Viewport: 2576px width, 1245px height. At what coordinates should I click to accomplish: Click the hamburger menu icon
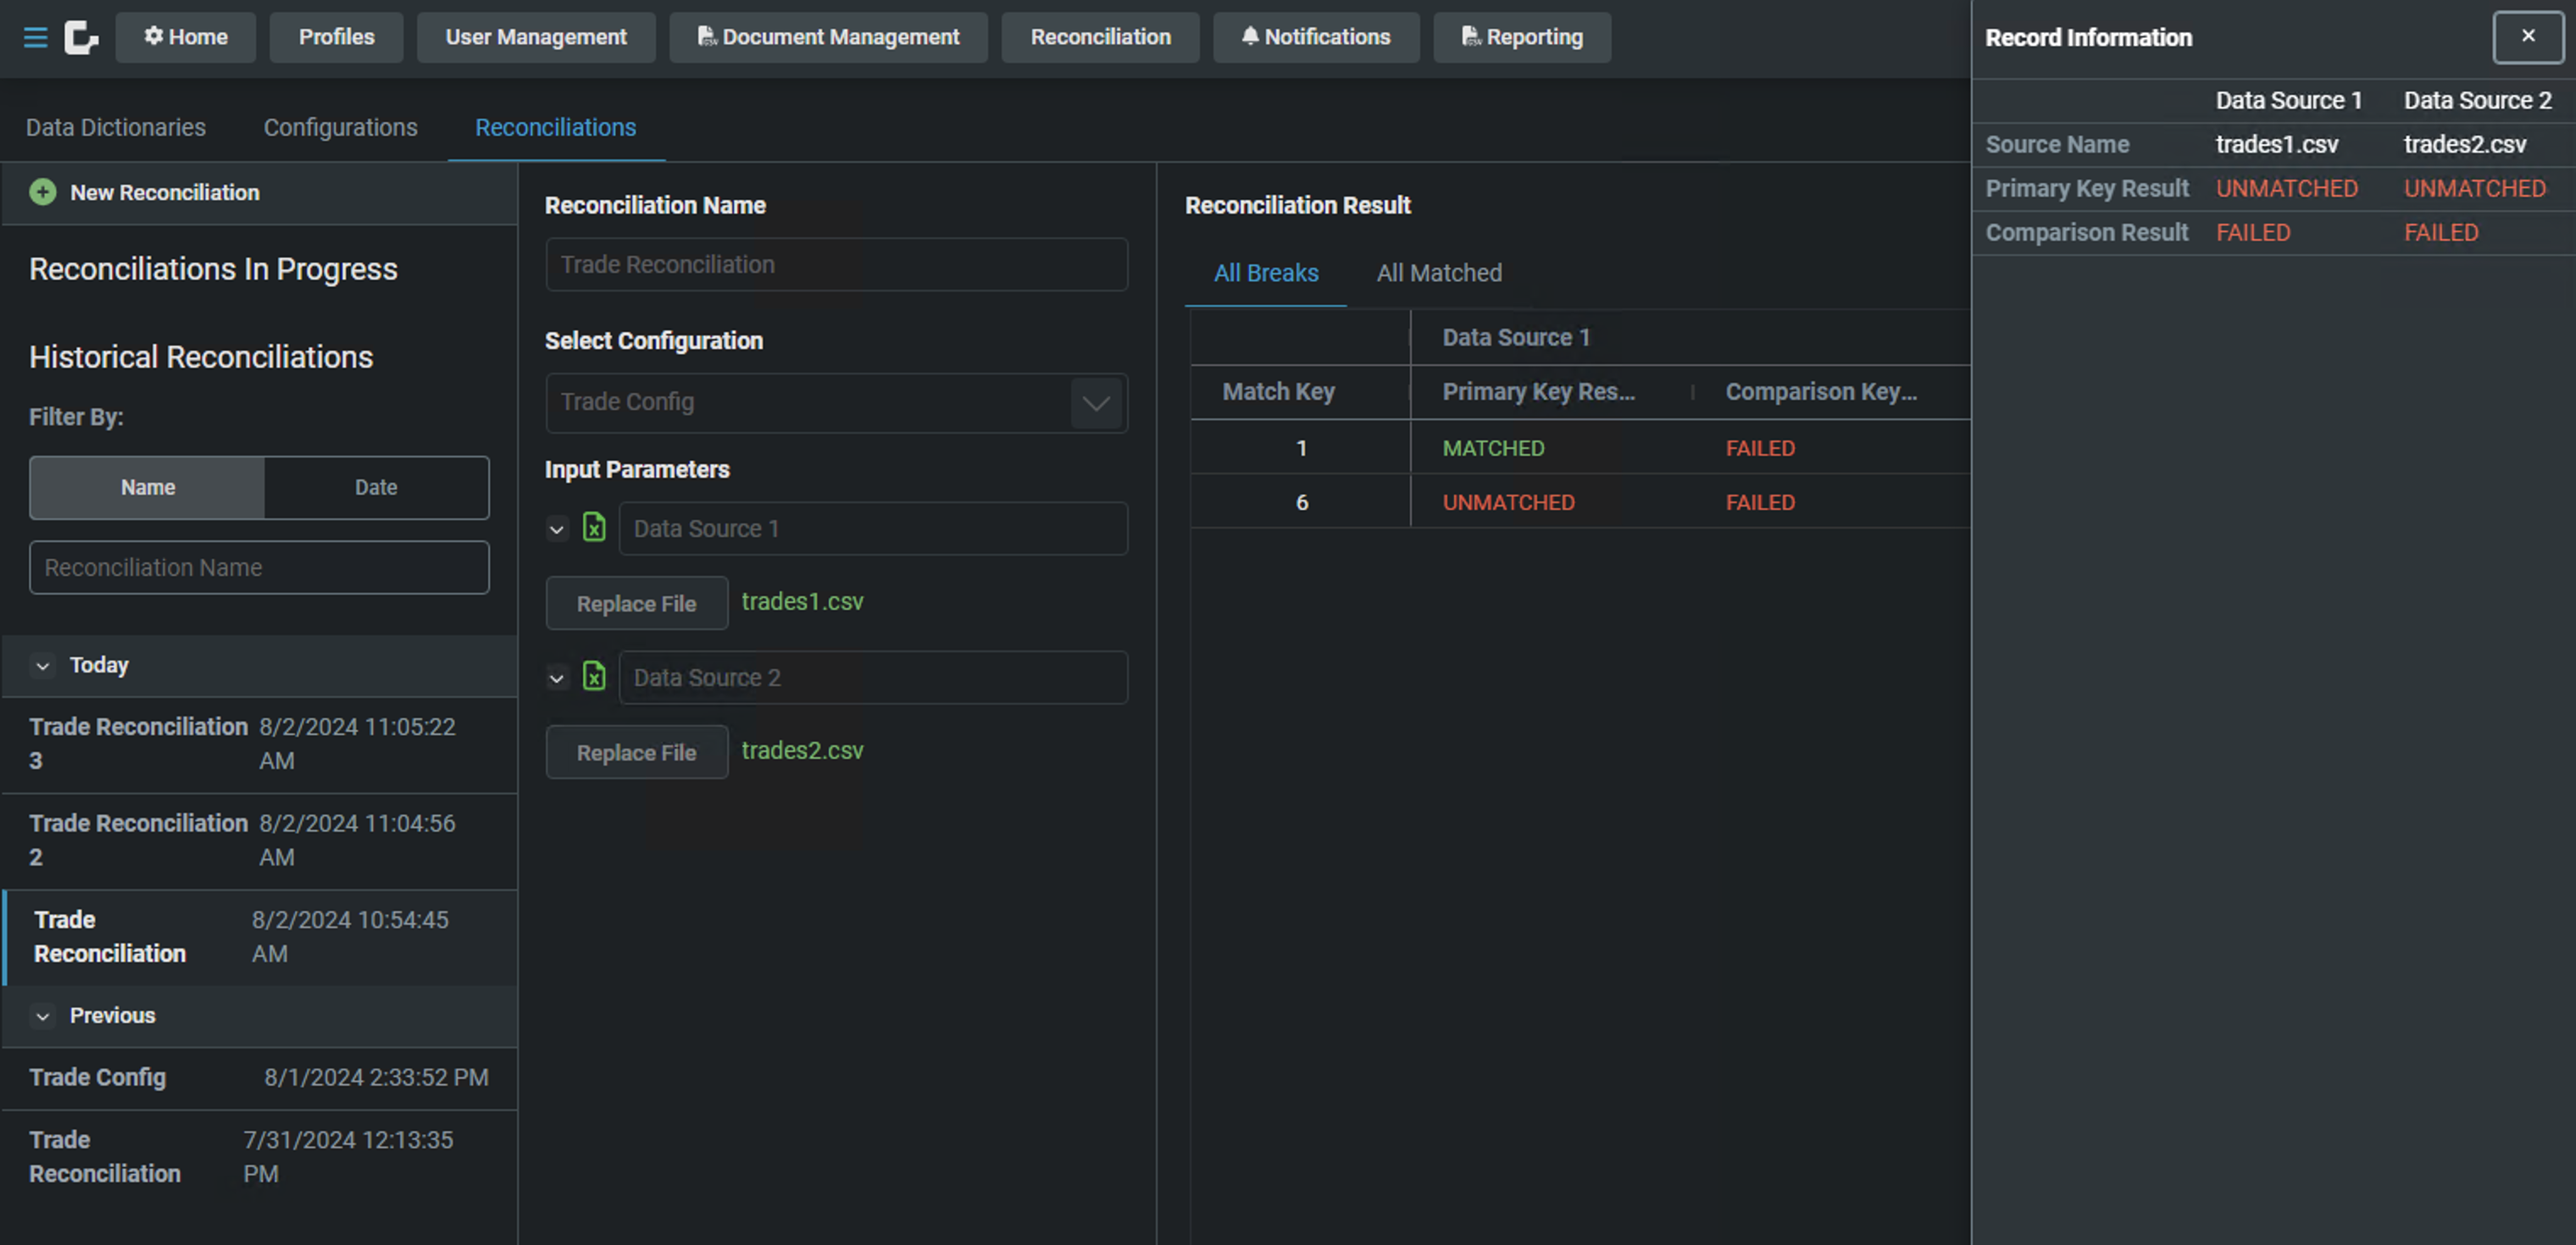(x=35, y=37)
